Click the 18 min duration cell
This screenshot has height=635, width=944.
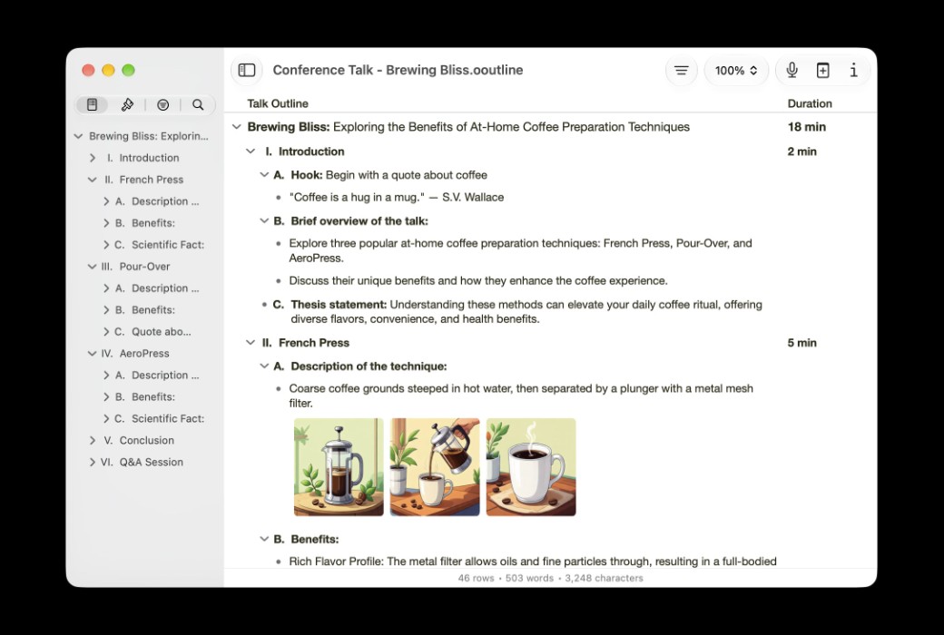click(x=807, y=127)
